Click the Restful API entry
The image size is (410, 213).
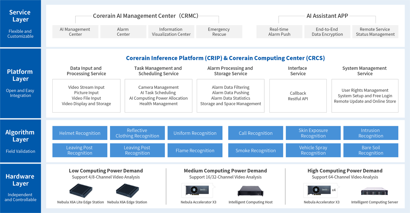point(298,99)
